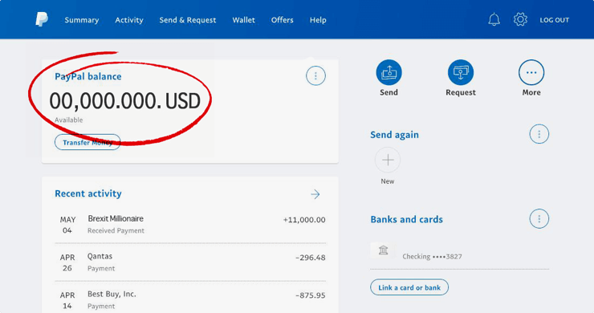This screenshot has height=313, width=594.
Task: Open the Activity tab
Action: tap(129, 20)
